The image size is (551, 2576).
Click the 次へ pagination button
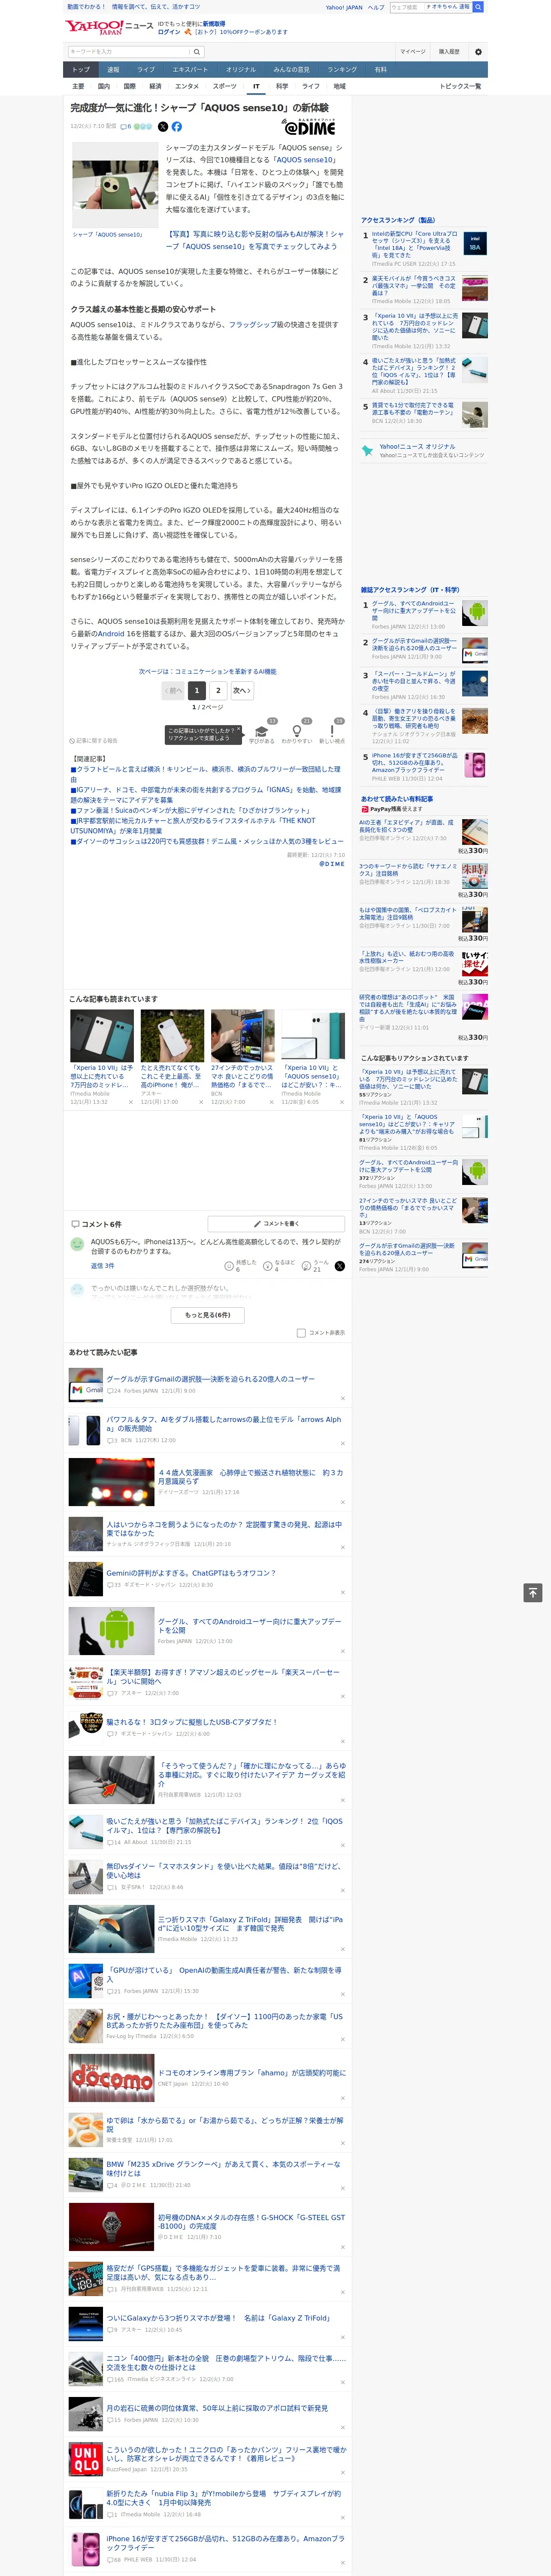(x=242, y=690)
